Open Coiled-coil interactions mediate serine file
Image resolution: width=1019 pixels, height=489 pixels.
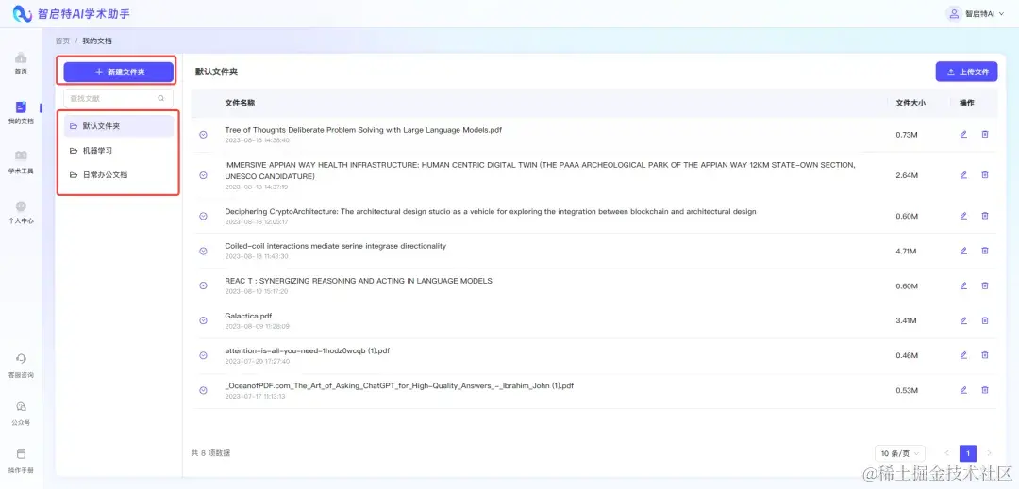(x=335, y=246)
